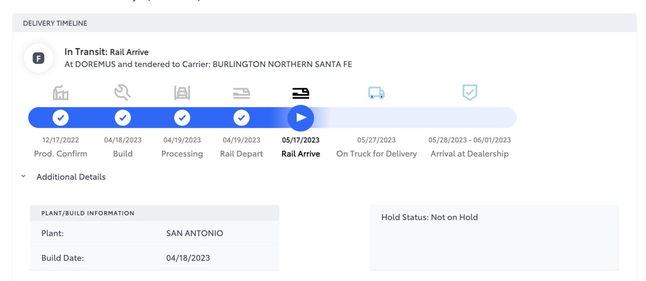Click the factory icon above Prod. Confirm

point(61,93)
